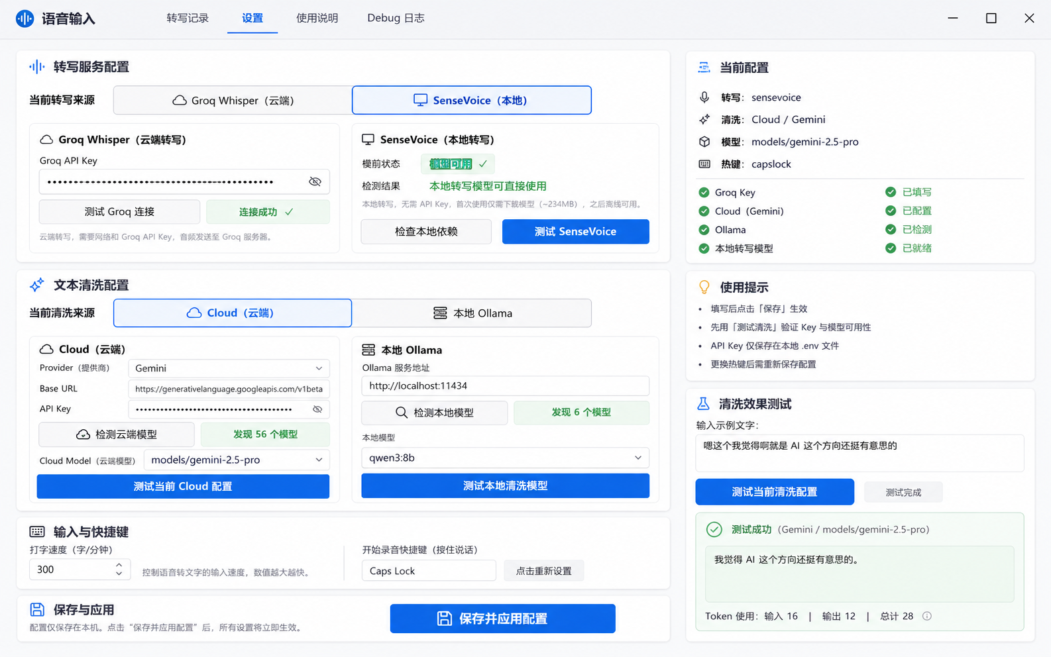Screen dimensions: 1051x657
Task: Select Cloud（云端）as cleaning source
Action: coord(233,313)
